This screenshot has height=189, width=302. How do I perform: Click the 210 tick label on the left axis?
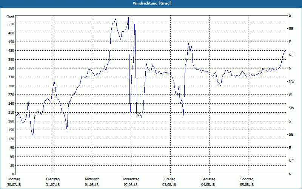[11, 112]
